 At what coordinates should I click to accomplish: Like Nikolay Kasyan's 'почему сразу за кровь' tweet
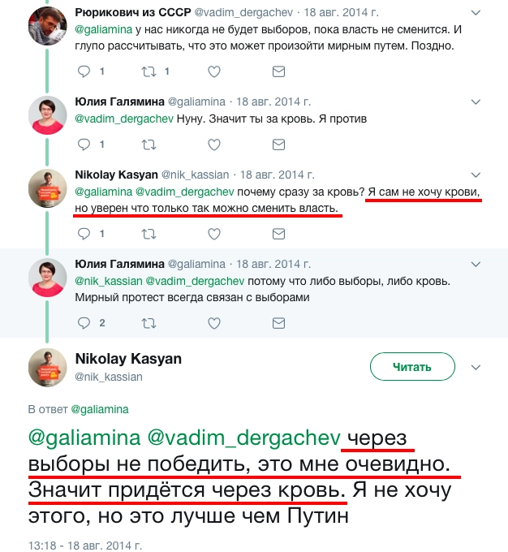[x=214, y=234]
